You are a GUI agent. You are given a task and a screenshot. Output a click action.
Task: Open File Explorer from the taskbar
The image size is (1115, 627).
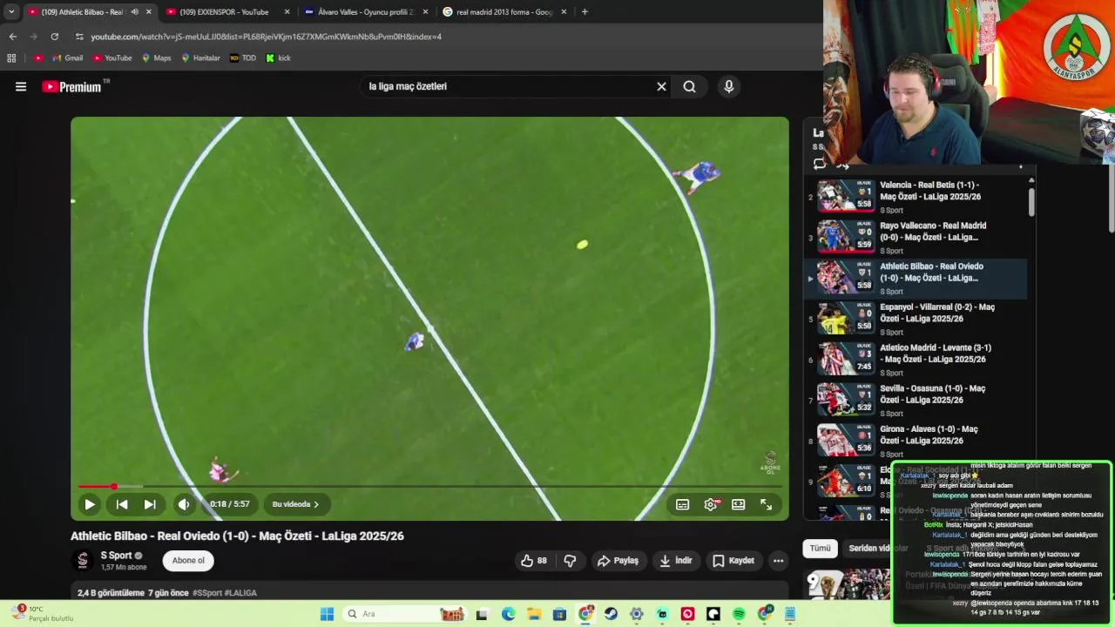pyautogui.click(x=534, y=614)
